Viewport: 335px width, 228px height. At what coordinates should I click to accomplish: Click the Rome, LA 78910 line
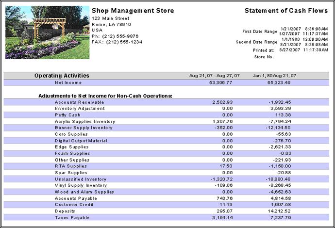point(111,24)
